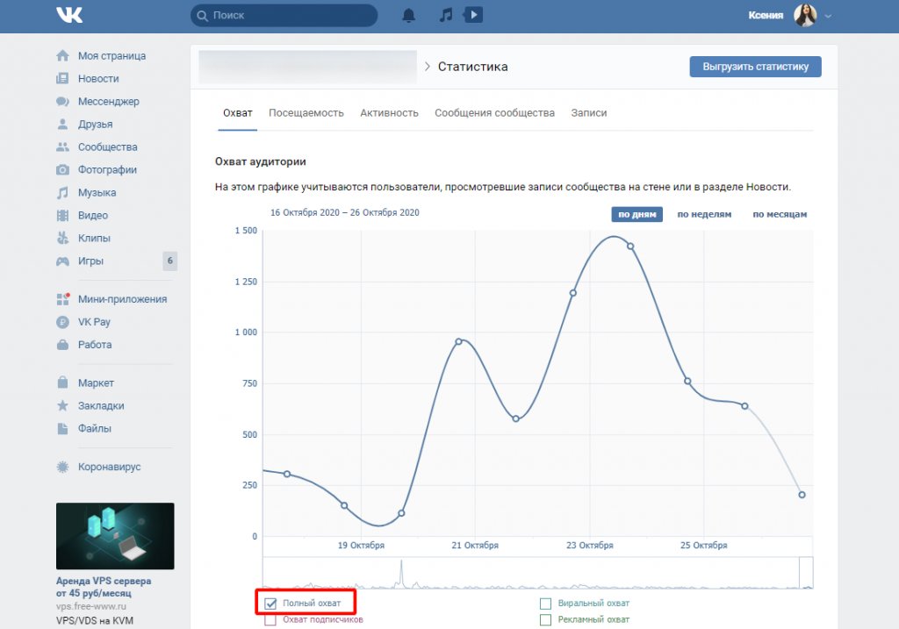Open Clips section in sidebar
Image resolution: width=899 pixels, height=629 pixels.
94,239
